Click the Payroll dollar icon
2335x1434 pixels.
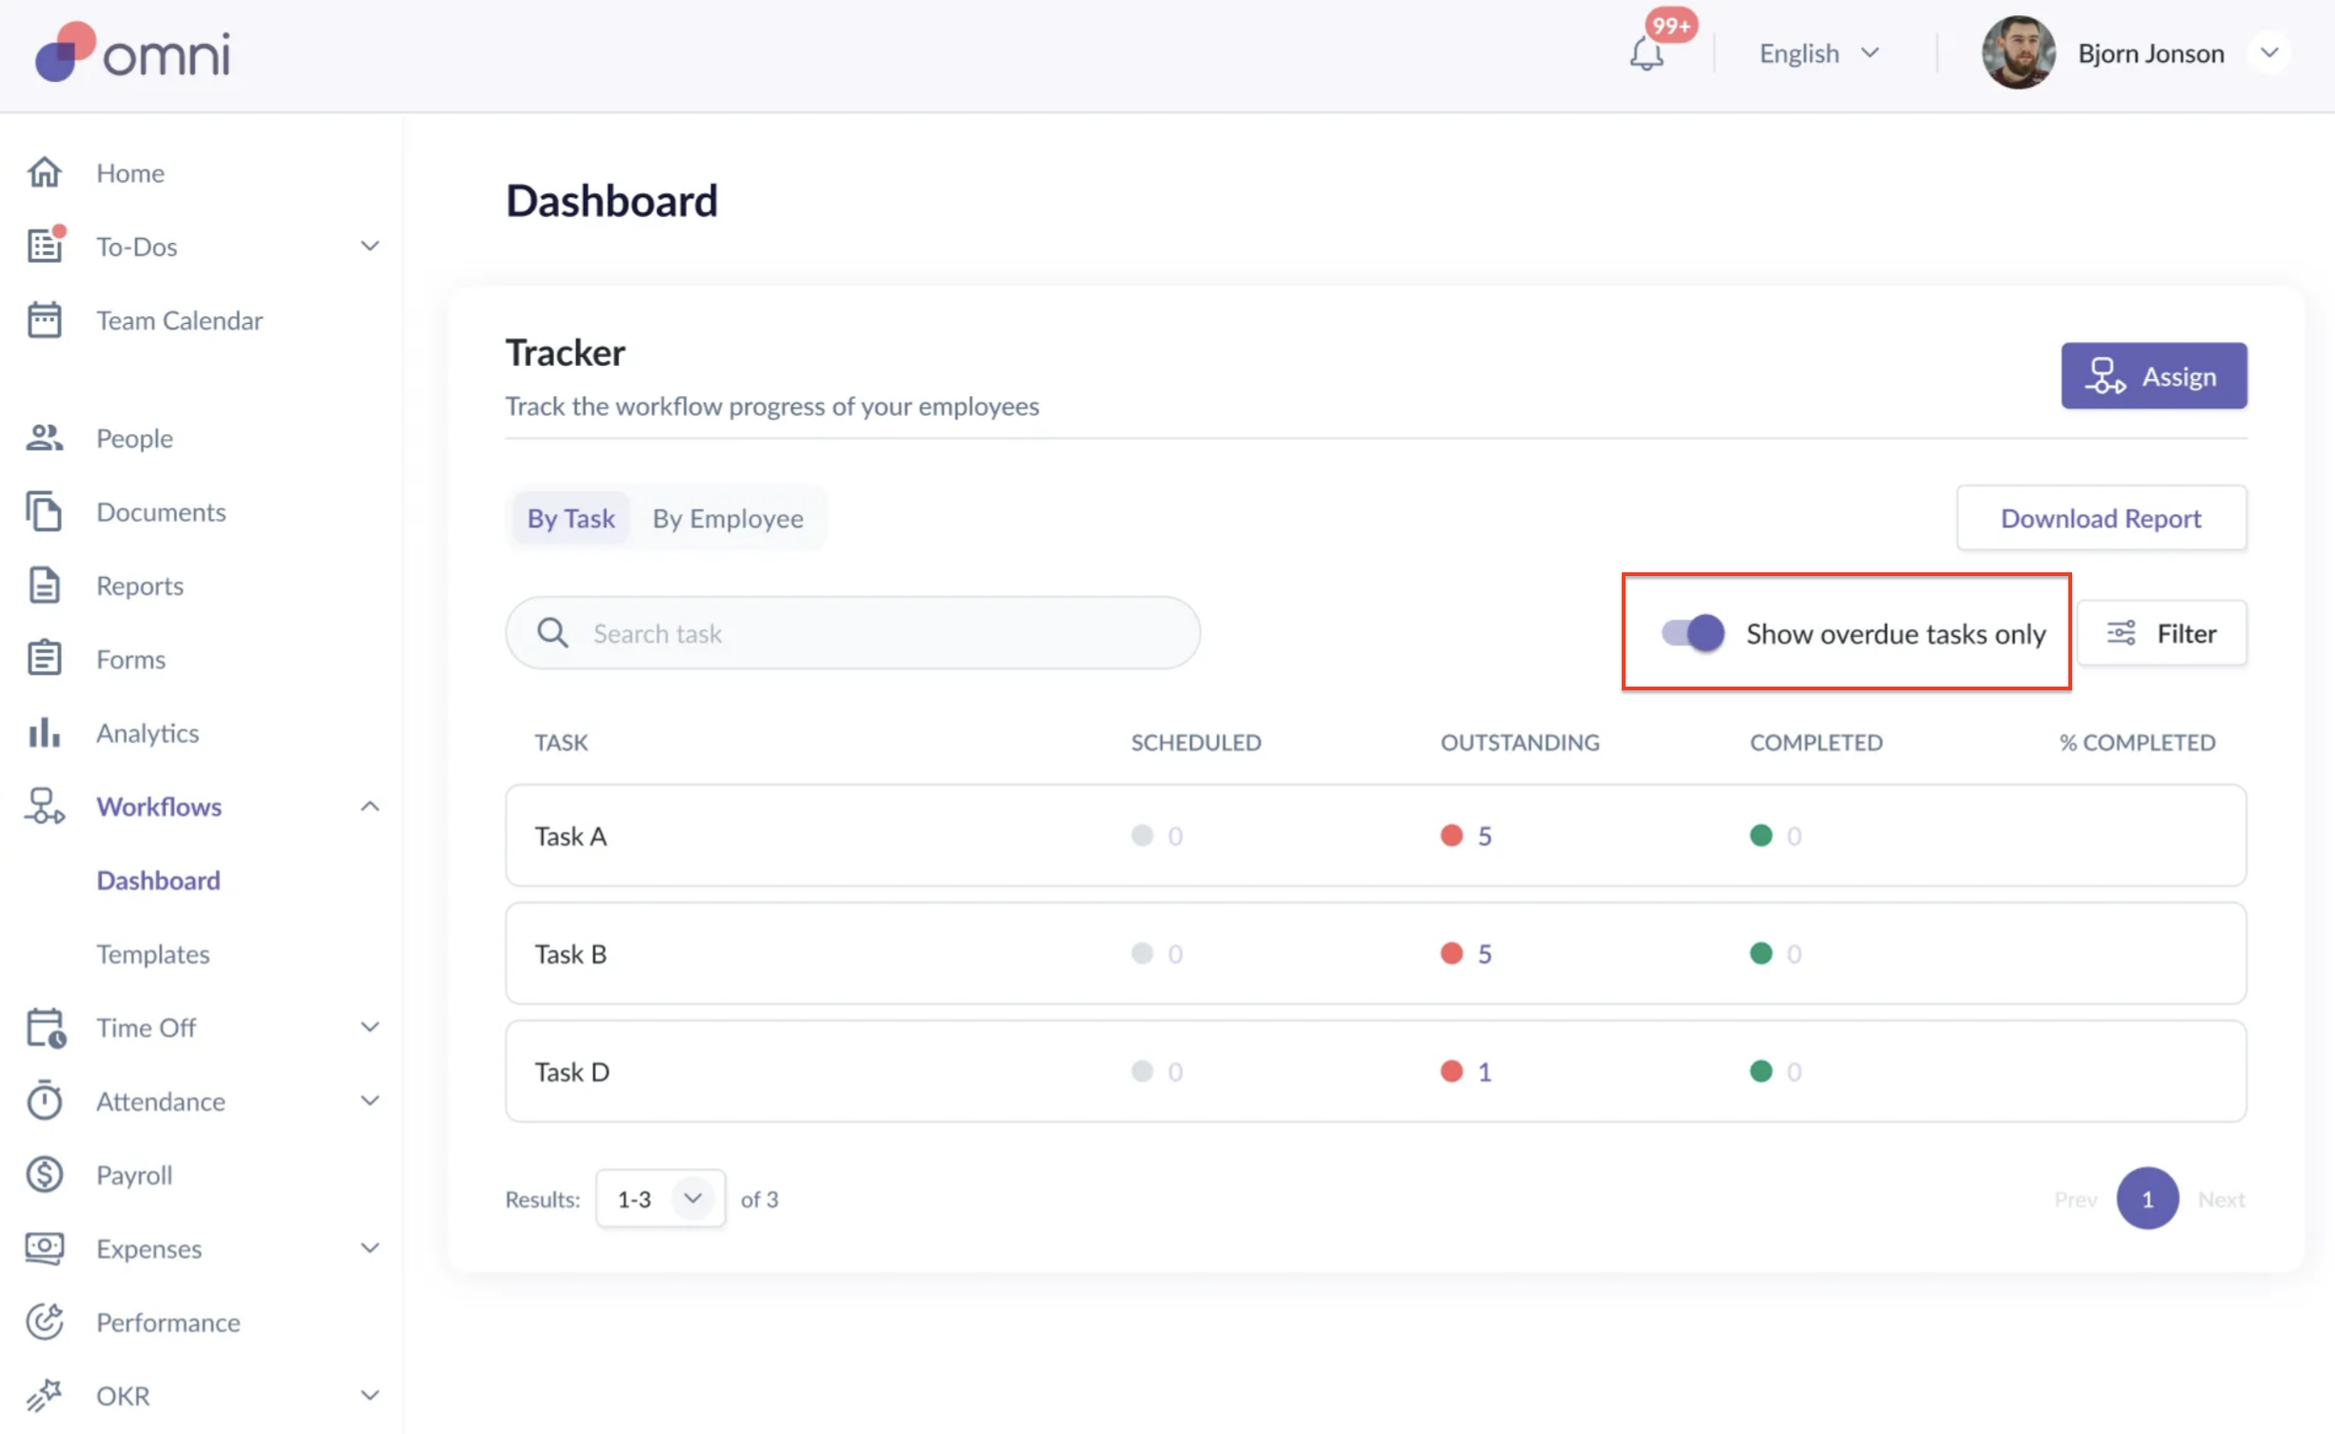(44, 1175)
